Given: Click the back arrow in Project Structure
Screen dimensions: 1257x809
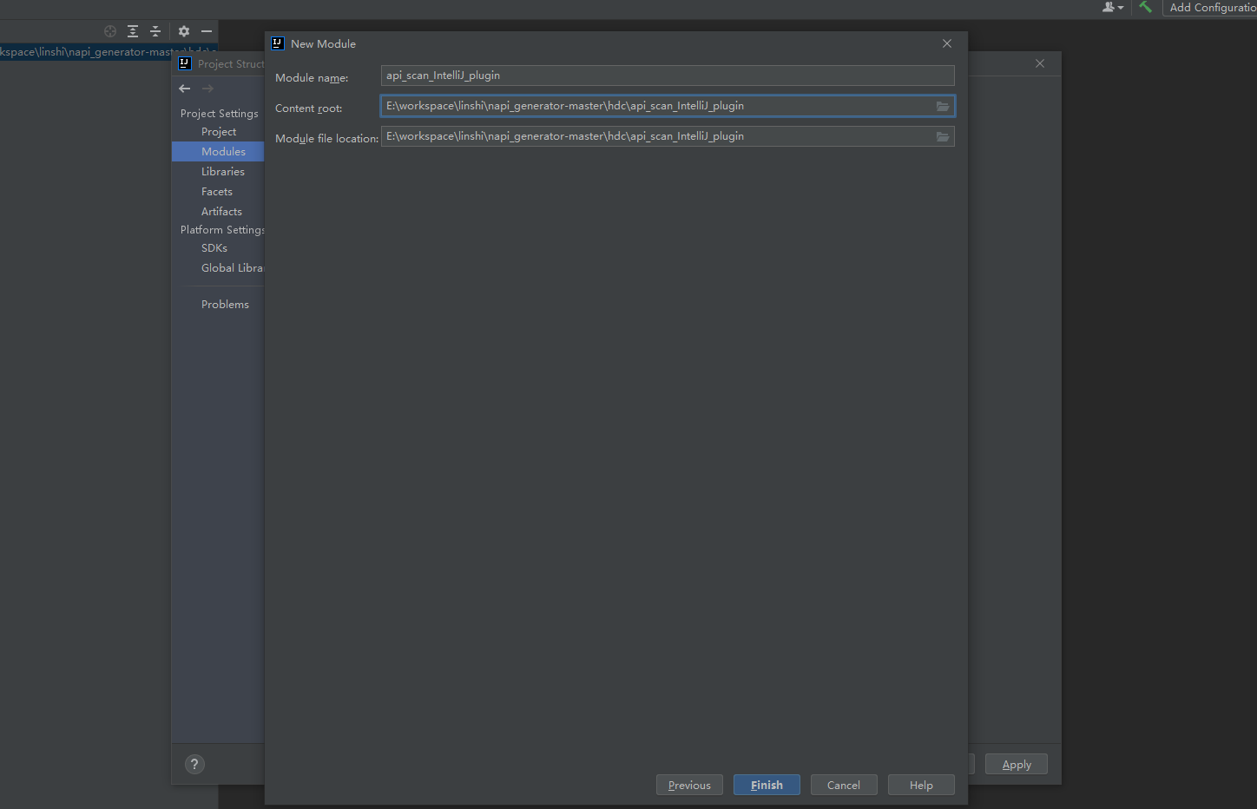Looking at the screenshot, I should 185,89.
